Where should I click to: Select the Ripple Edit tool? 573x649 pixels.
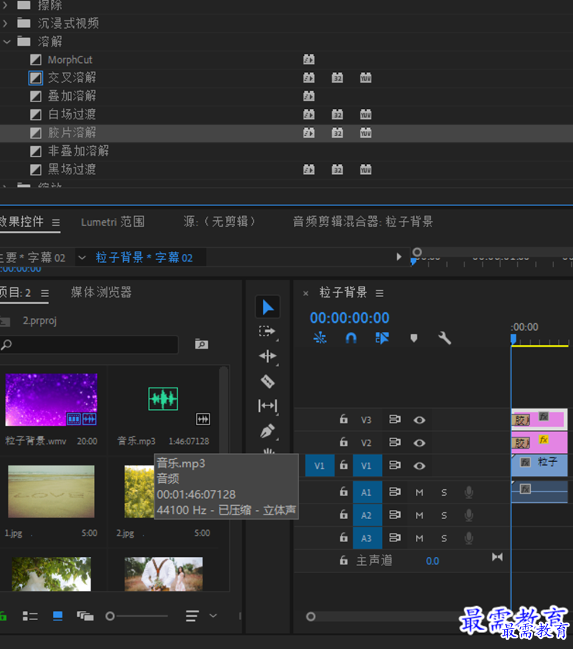point(267,356)
